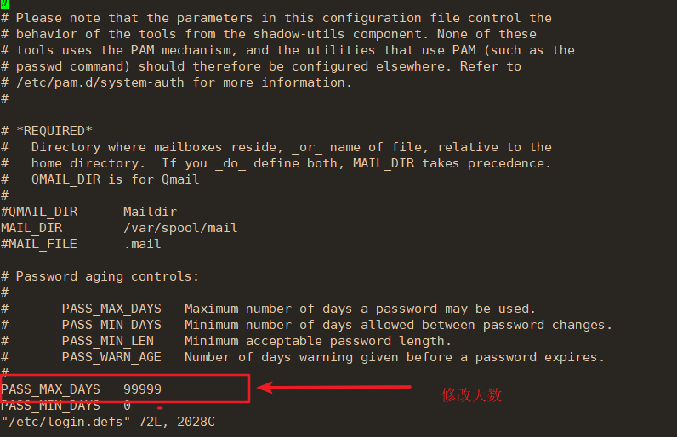Click the Password aging controls comment
Viewport: 677px width, 437px height.
click(x=107, y=276)
